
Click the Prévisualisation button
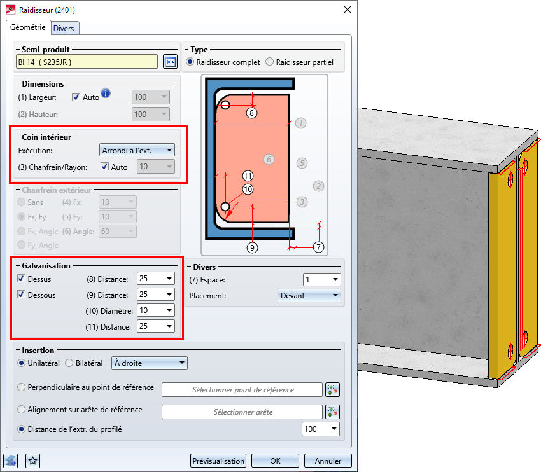click(218, 461)
